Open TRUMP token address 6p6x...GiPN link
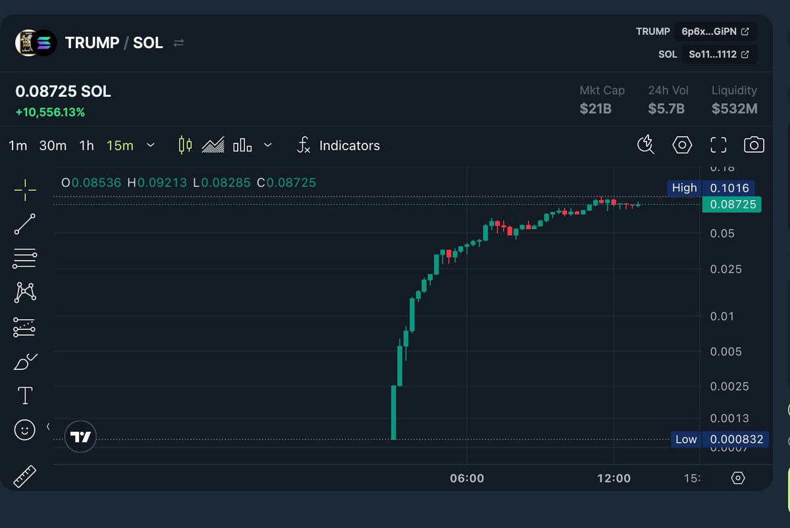This screenshot has width=790, height=528. tap(716, 31)
